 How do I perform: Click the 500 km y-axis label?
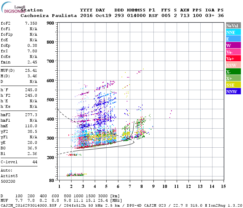[50, 100]
